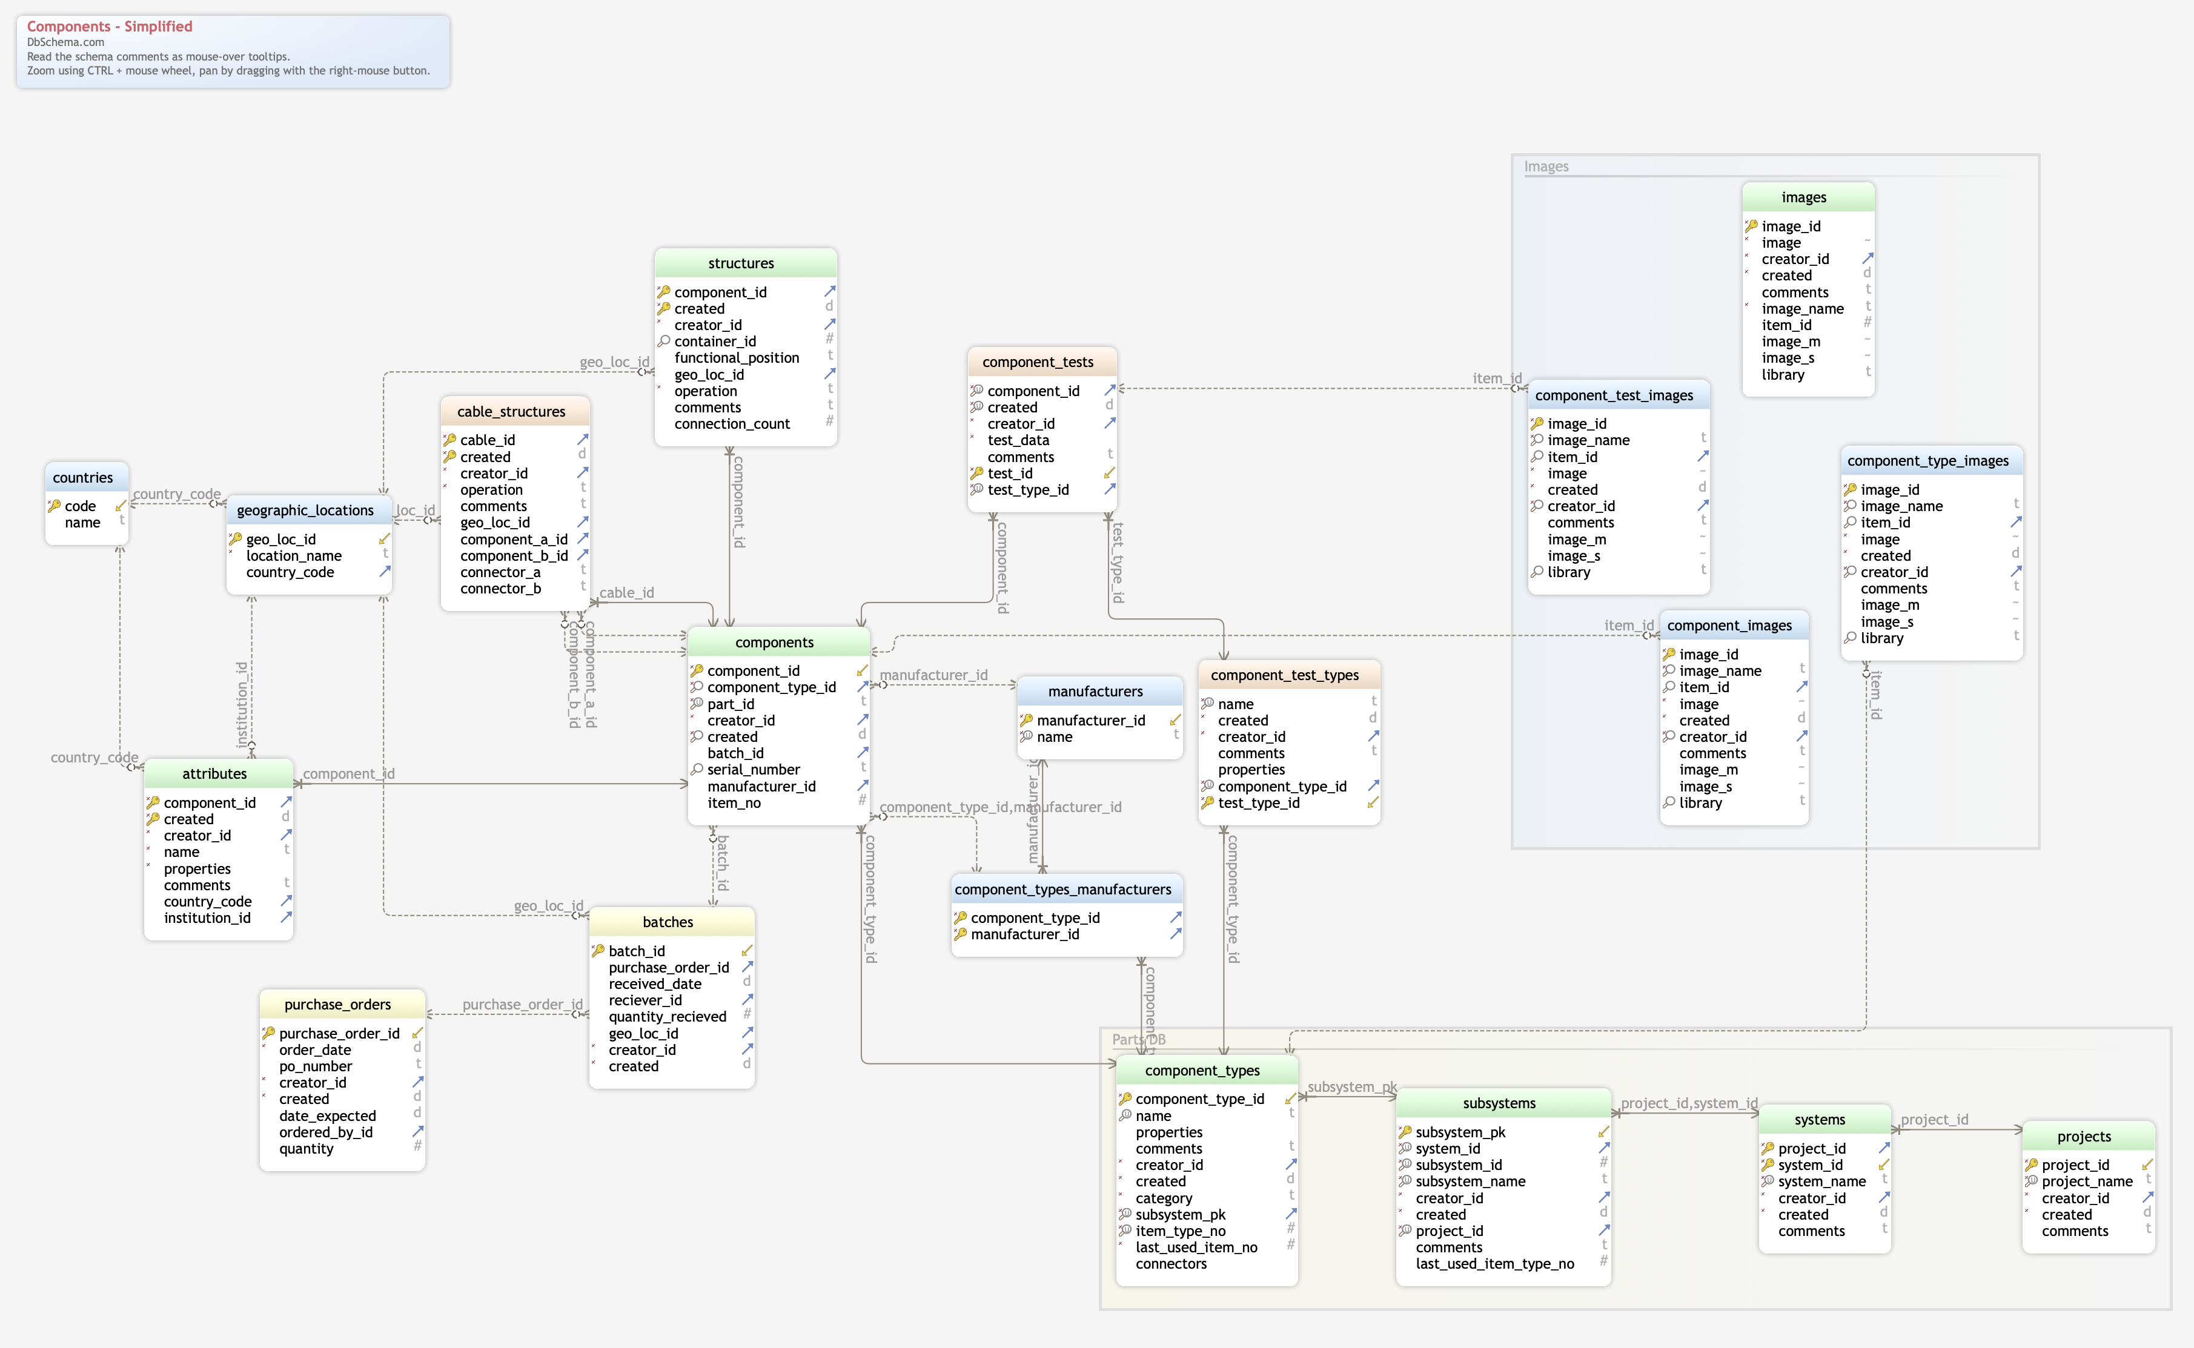Click the yellow reference arrow beside code in countries
Image resolution: width=2194 pixels, height=1348 pixels.
[x=121, y=506]
